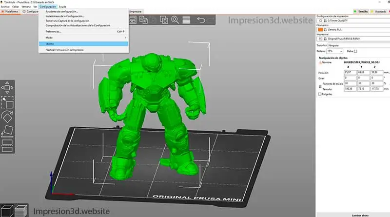Open Preferencias from the menu
The image size is (390, 217).
coord(83,32)
